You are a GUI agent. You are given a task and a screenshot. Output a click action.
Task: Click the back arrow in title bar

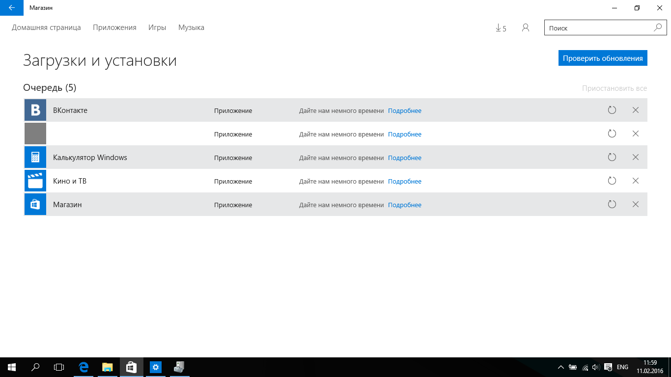point(12,8)
